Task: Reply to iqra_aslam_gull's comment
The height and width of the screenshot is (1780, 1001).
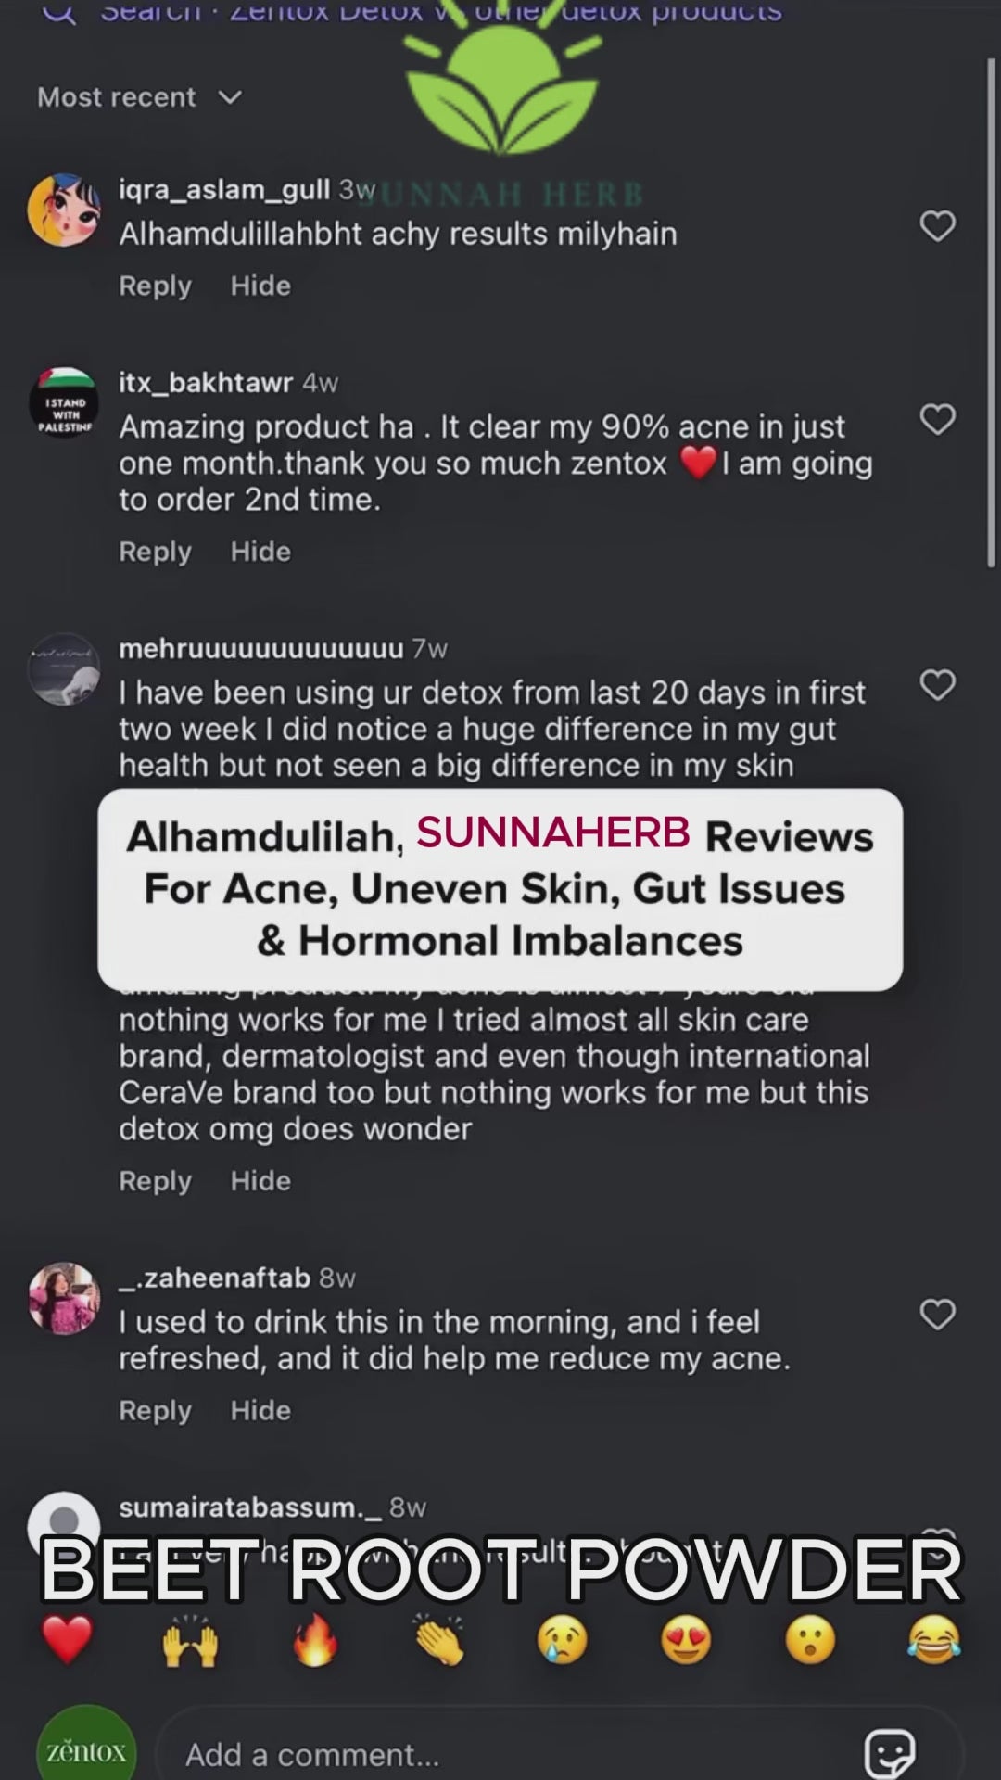Action: pyautogui.click(x=155, y=286)
